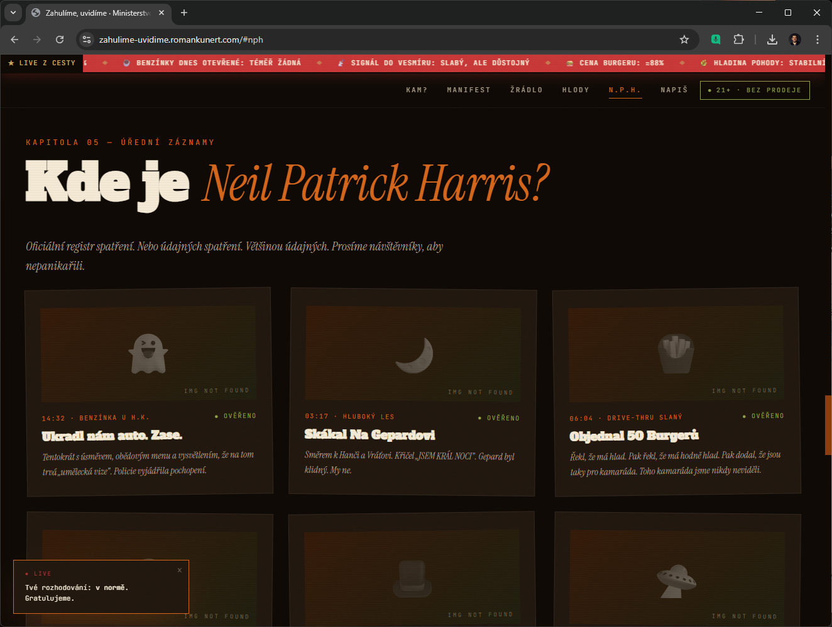Click the ghost image on first card
832x627 pixels.
coord(148,353)
